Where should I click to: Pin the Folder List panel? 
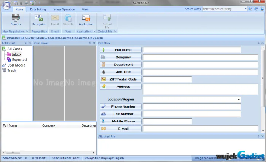tap(25, 43)
